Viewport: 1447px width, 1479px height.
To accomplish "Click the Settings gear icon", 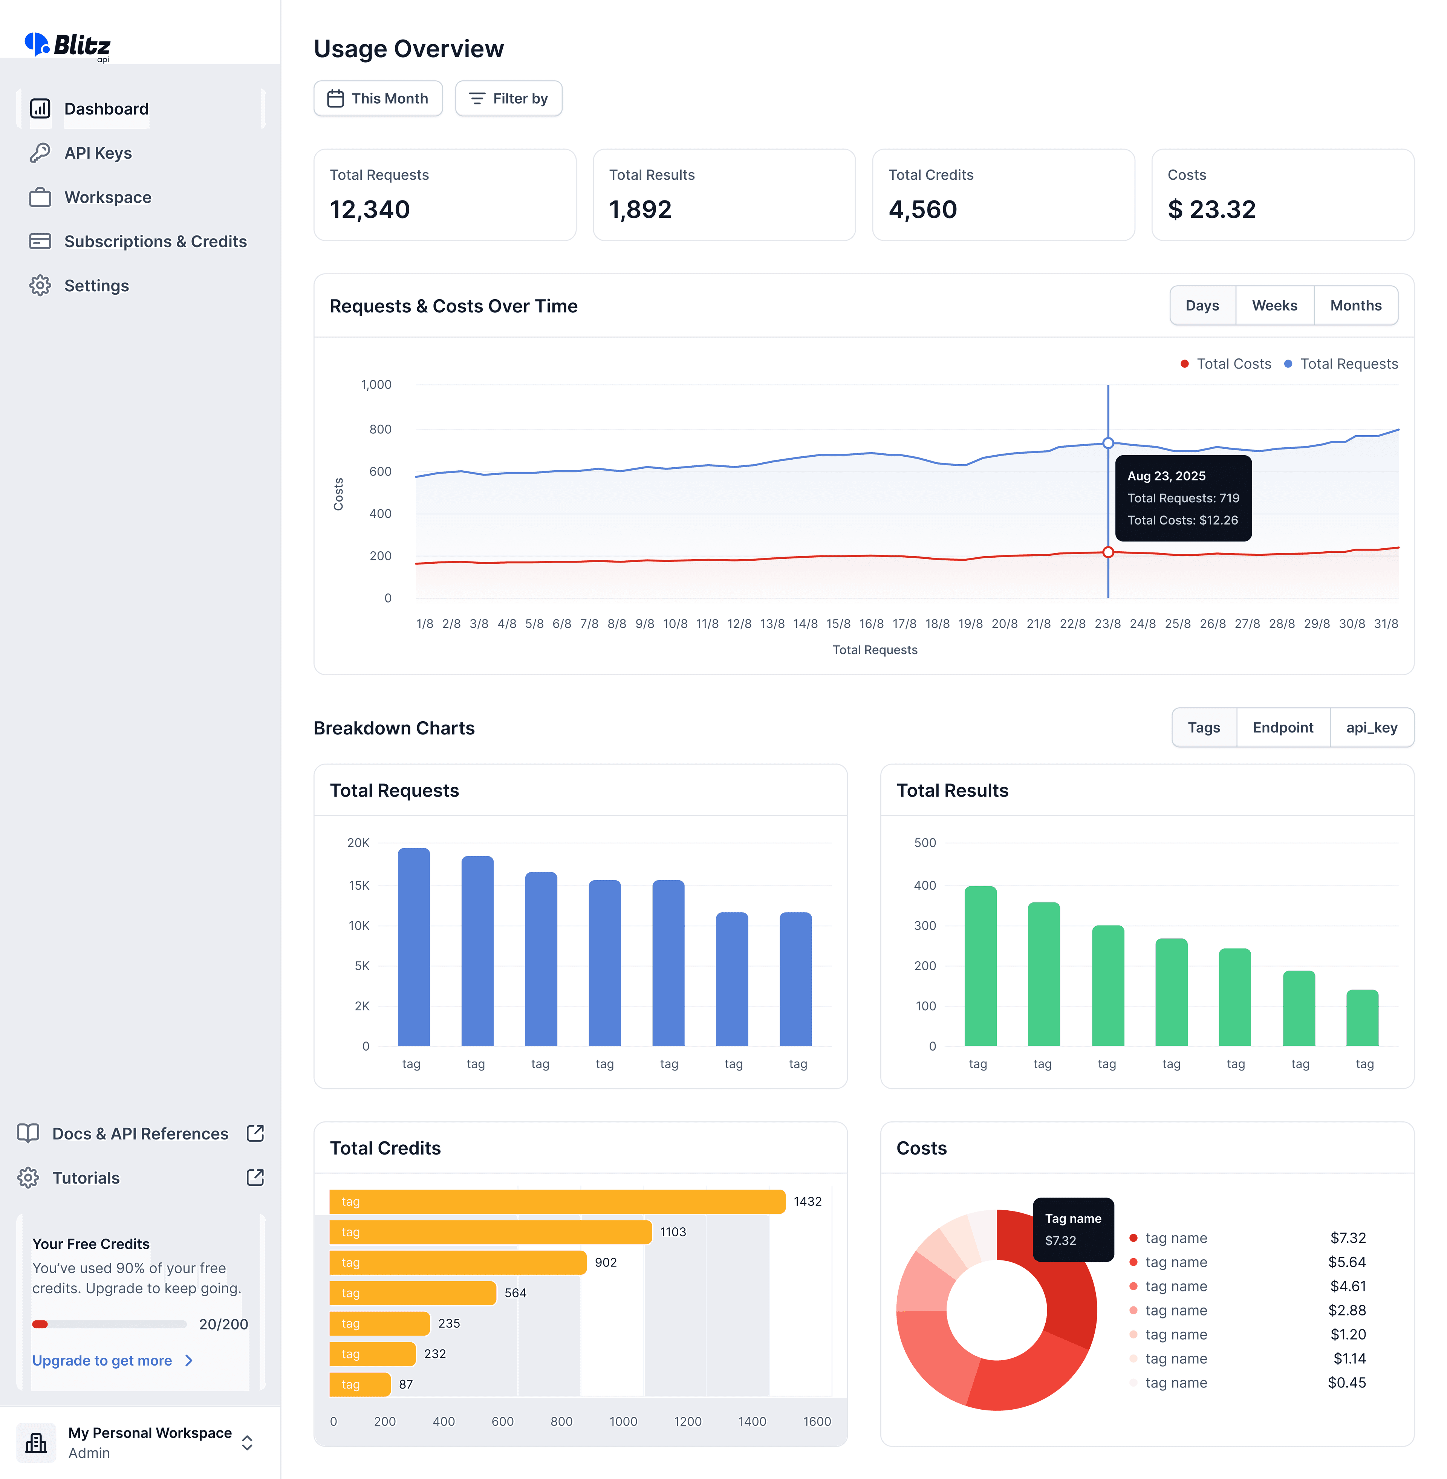I will click(40, 286).
